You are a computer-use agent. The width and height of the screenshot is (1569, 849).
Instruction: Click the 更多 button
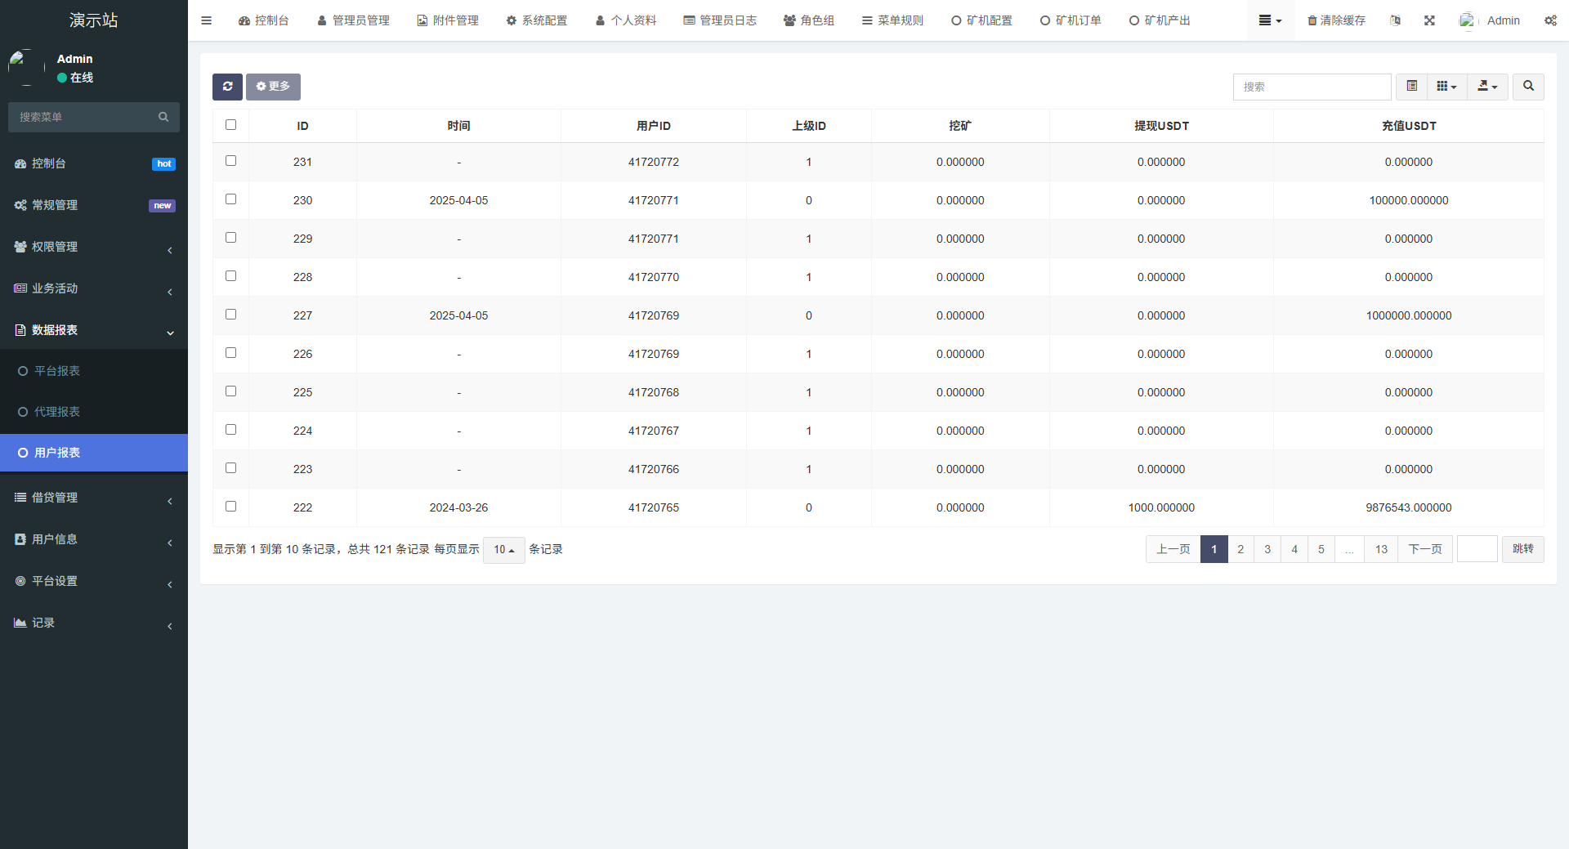point(273,87)
